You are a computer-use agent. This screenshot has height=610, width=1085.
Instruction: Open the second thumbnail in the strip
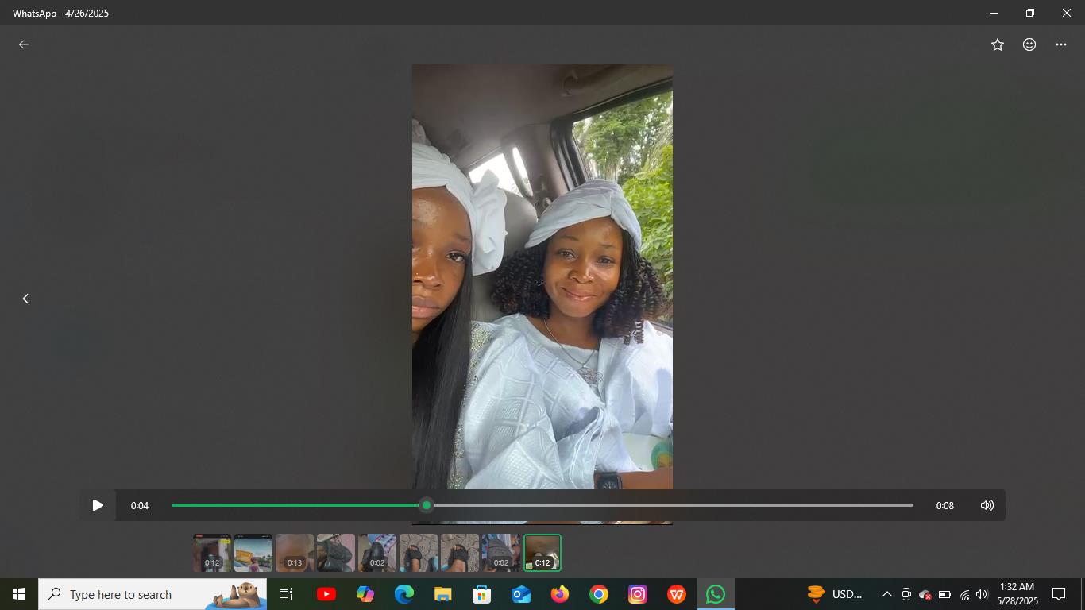(253, 553)
